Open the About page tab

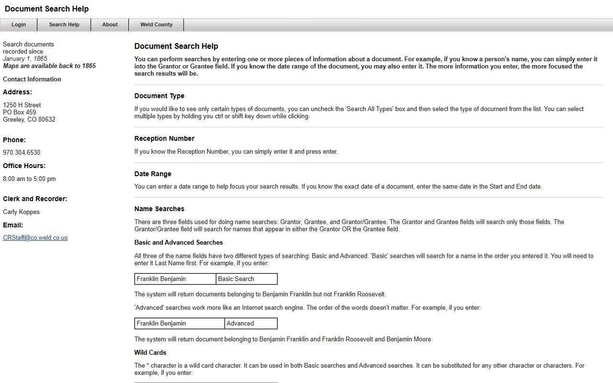[x=110, y=25]
